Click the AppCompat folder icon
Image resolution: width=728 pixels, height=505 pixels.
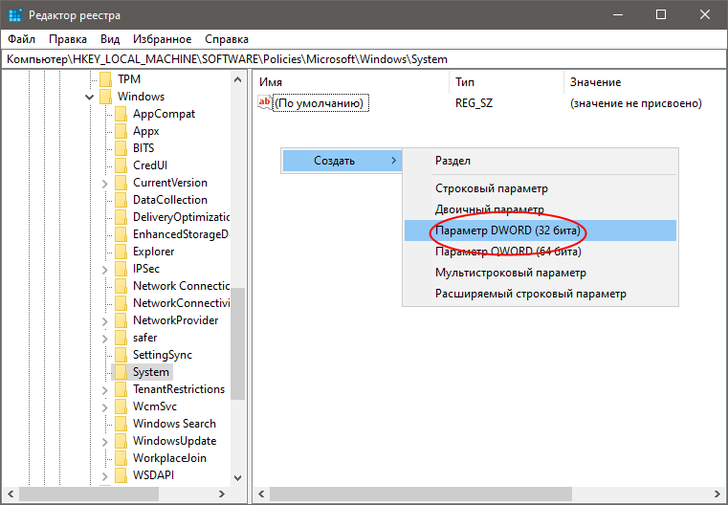coord(121,114)
